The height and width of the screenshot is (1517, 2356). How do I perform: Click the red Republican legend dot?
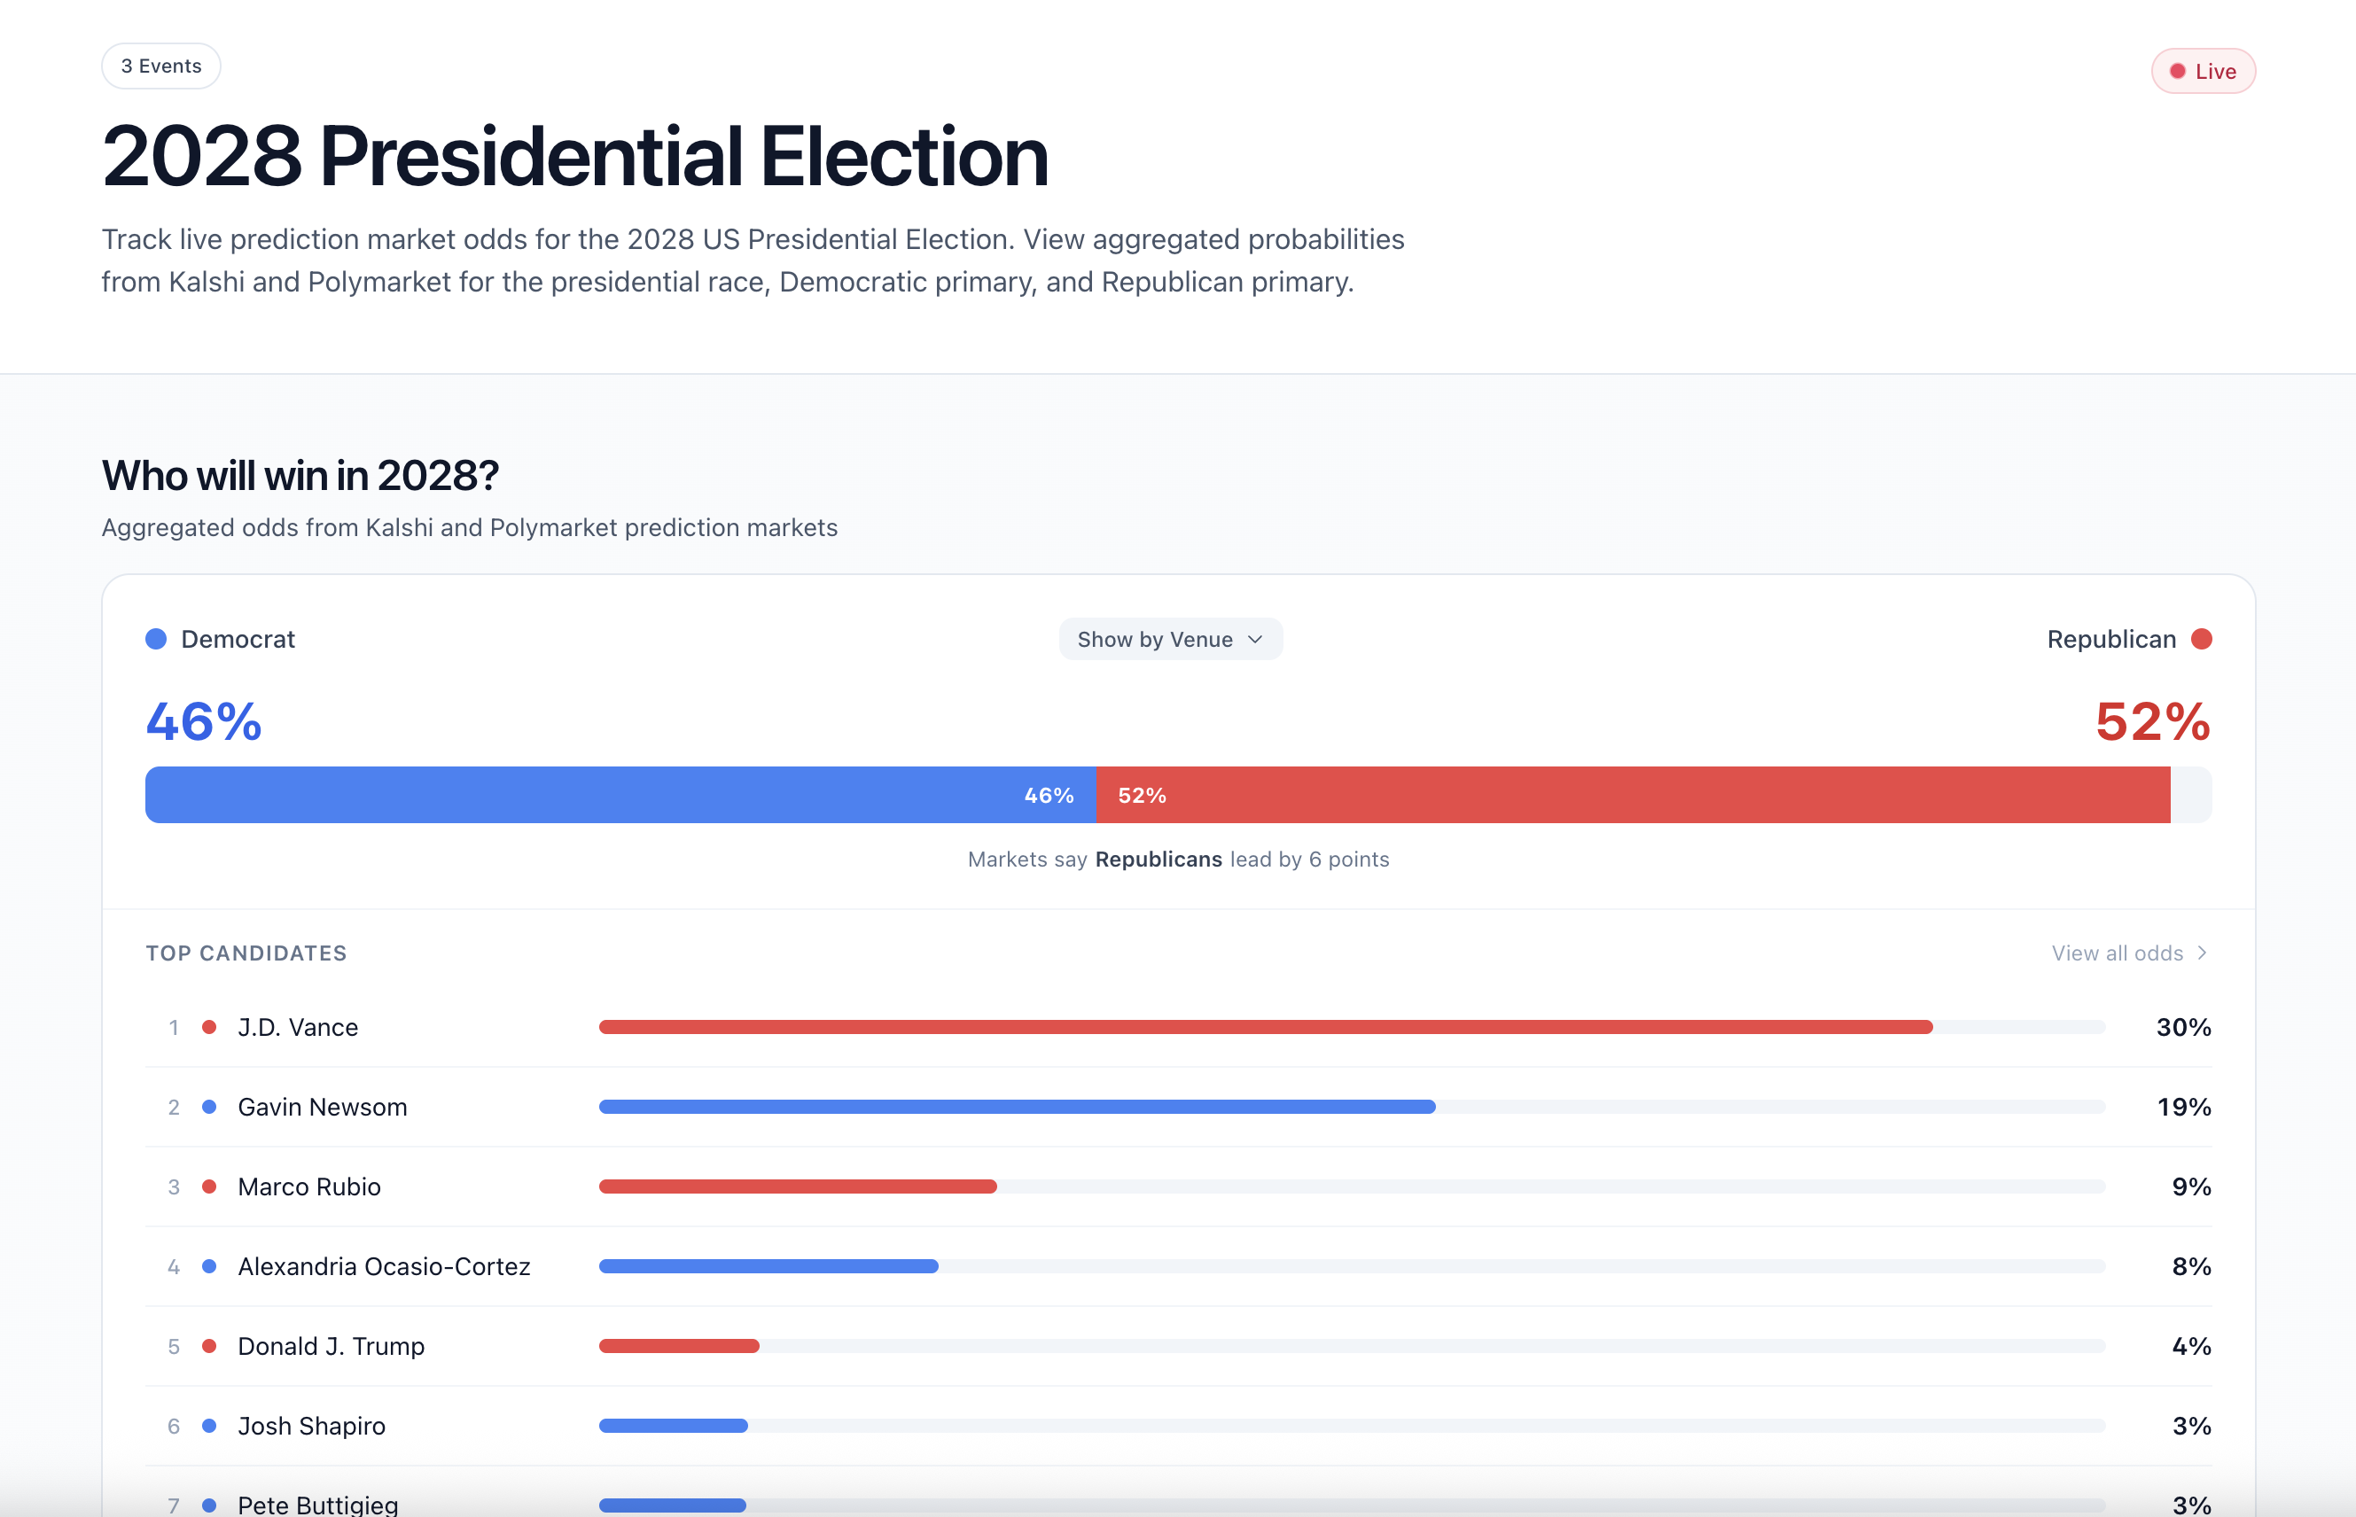(2201, 639)
